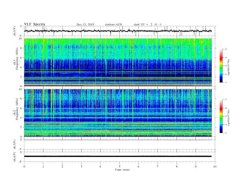242x187 pixels.
Task: Click inside the ch.2 spectrogram panel
Action: coord(118,113)
